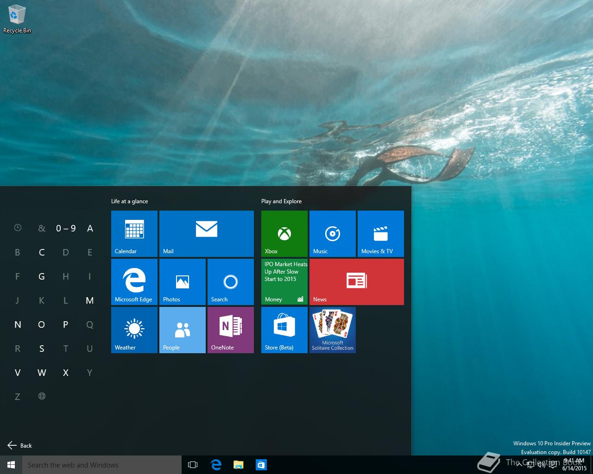Open the Xbox tile
Viewport: 593px width, 474px height.
click(x=284, y=234)
